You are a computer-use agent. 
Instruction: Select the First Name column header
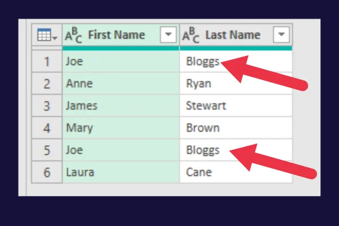click(x=121, y=35)
